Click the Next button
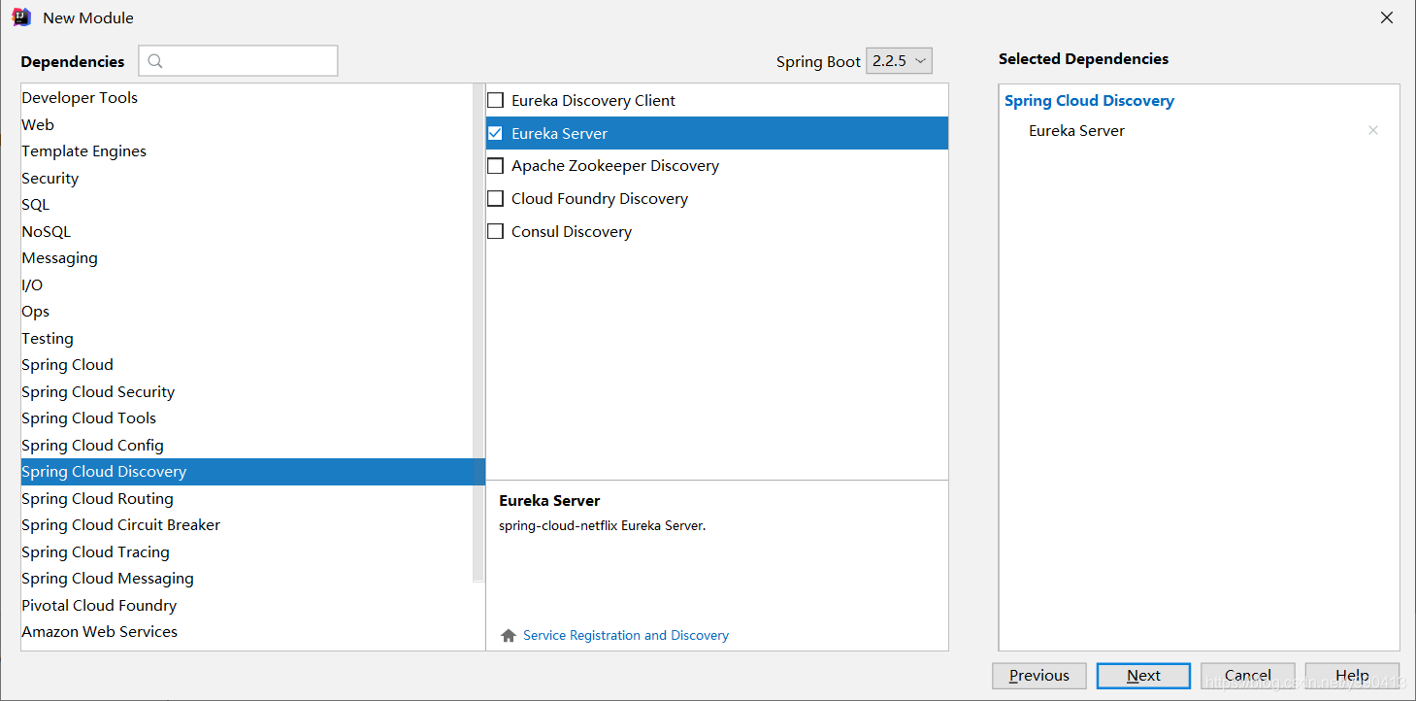 (1143, 676)
